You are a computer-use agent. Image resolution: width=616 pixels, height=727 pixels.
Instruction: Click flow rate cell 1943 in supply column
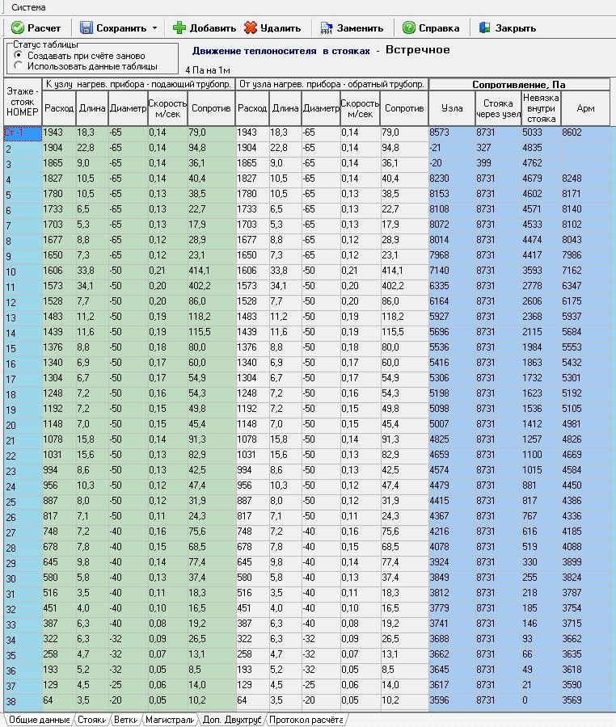pyautogui.click(x=57, y=132)
